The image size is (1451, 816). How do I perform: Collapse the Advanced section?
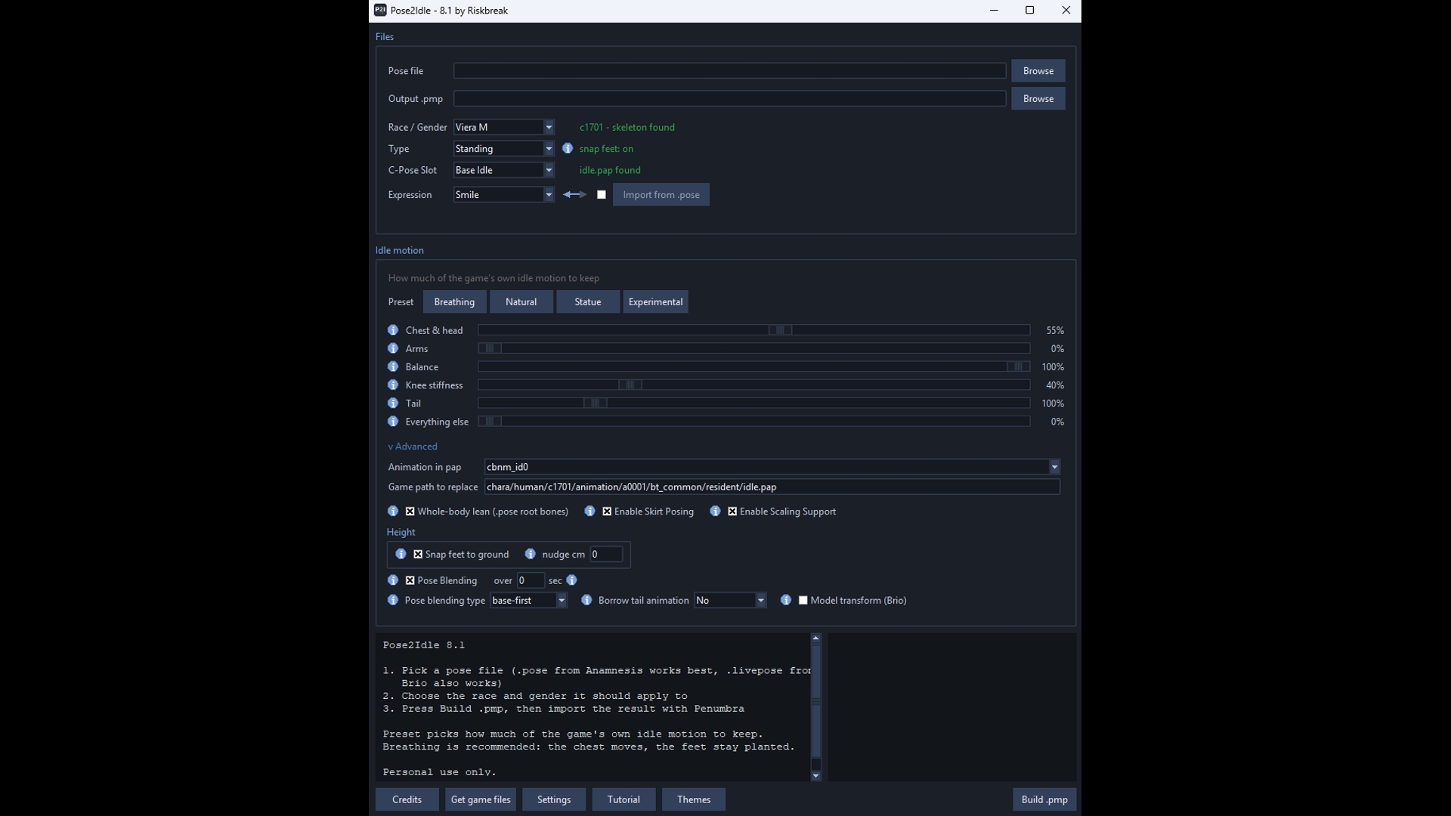coord(413,447)
